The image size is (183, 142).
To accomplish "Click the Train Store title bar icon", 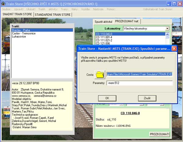I will click(3, 4).
